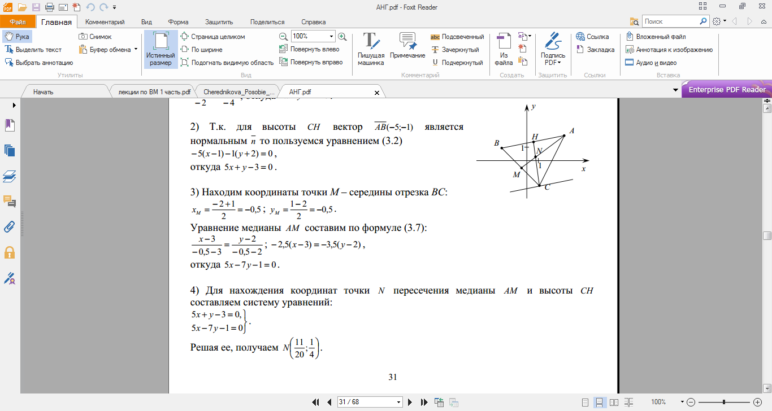Apply Зачеркнутый strikeout tool
This screenshot has width=772, height=411.
[455, 50]
